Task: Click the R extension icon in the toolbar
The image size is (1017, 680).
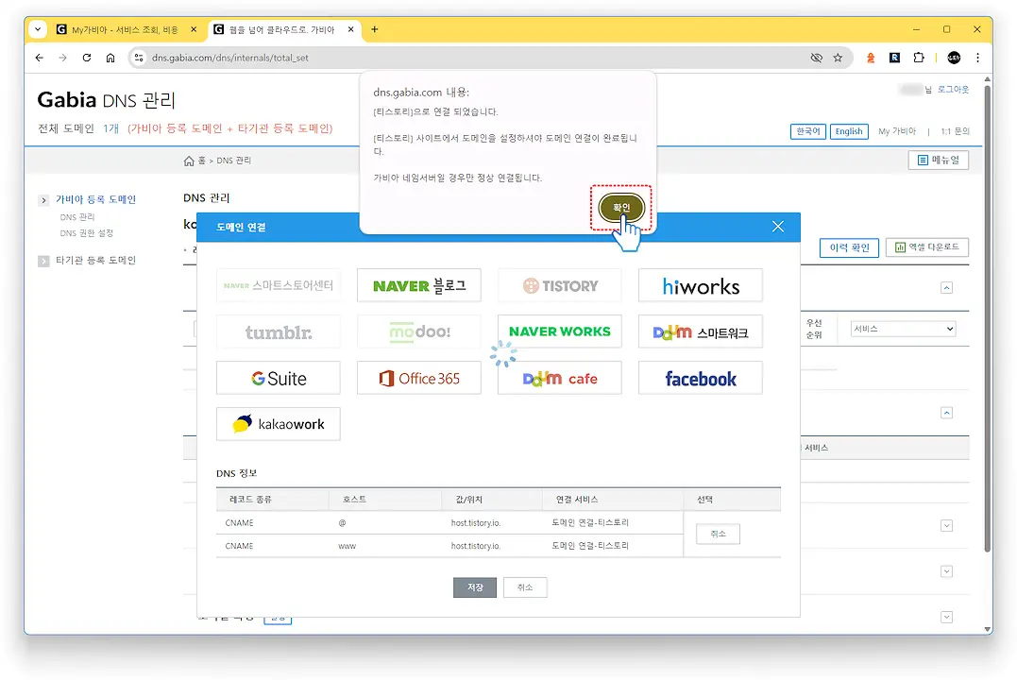Action: (894, 58)
